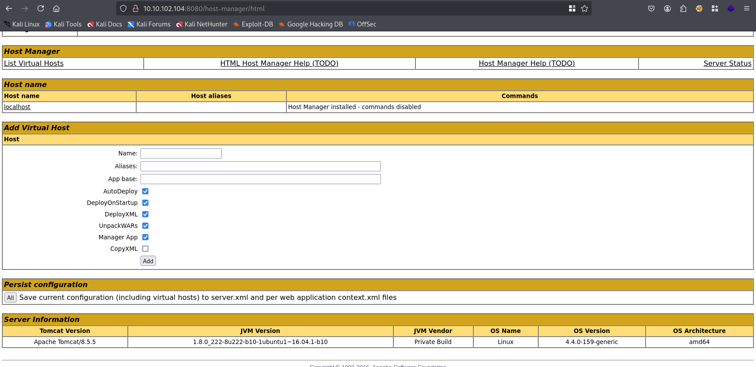This screenshot has width=756, height=367.
Task: Click the Add button for virtual host
Action: point(148,261)
